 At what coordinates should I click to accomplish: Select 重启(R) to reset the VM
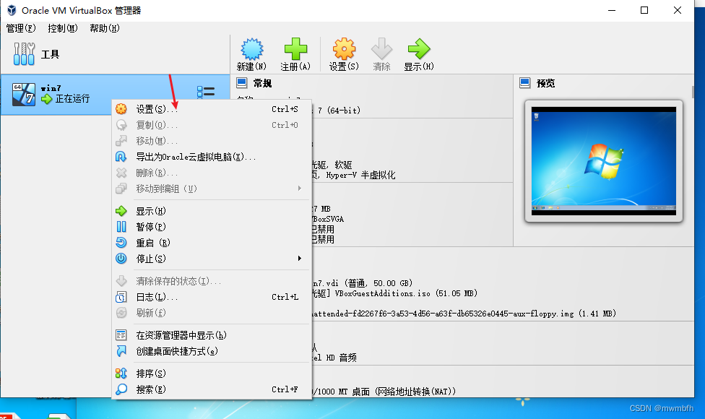[x=212, y=243]
